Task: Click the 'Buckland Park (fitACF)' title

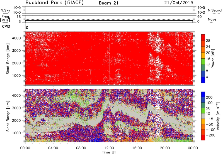Action: (x=54, y=3)
